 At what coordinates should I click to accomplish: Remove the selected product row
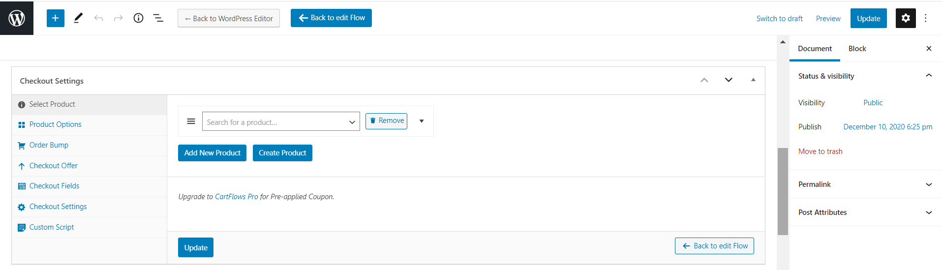tap(386, 121)
